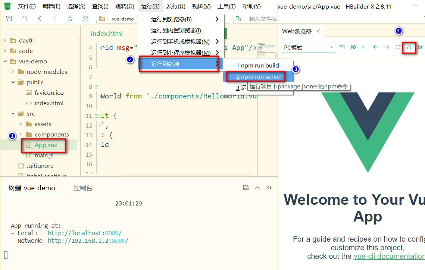Choose 运行到小程序模拟器(M) menu item

coord(181,53)
